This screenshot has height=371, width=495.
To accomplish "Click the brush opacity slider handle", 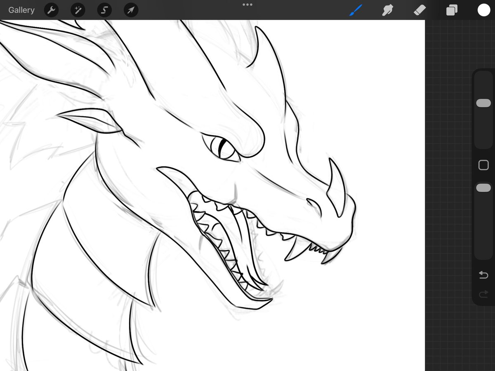I will (x=483, y=188).
